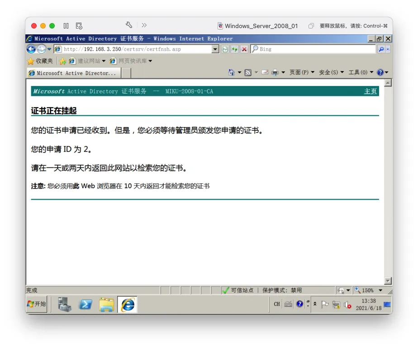Expand home page options arrow
Image resolution: width=418 pixels, height=348 pixels.
click(239, 72)
